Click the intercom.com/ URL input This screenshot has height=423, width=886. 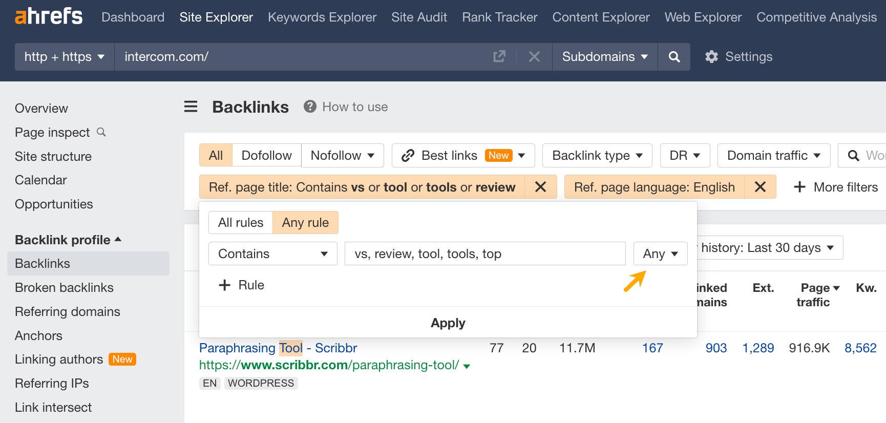(302, 56)
